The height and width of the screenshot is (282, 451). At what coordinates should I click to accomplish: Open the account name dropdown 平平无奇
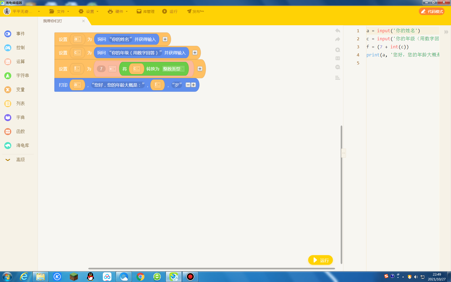coord(26,12)
